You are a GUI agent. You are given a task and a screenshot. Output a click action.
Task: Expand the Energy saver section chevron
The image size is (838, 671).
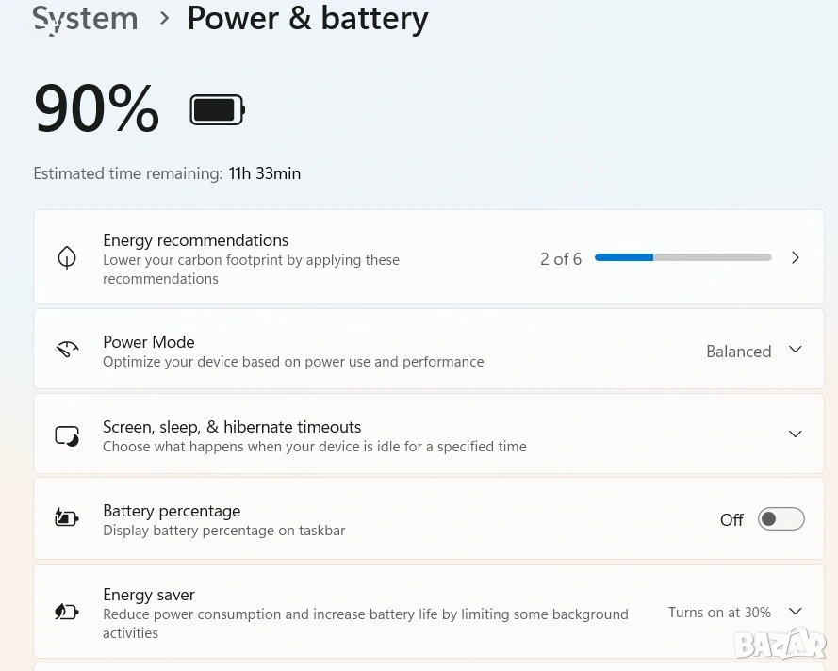[795, 612]
